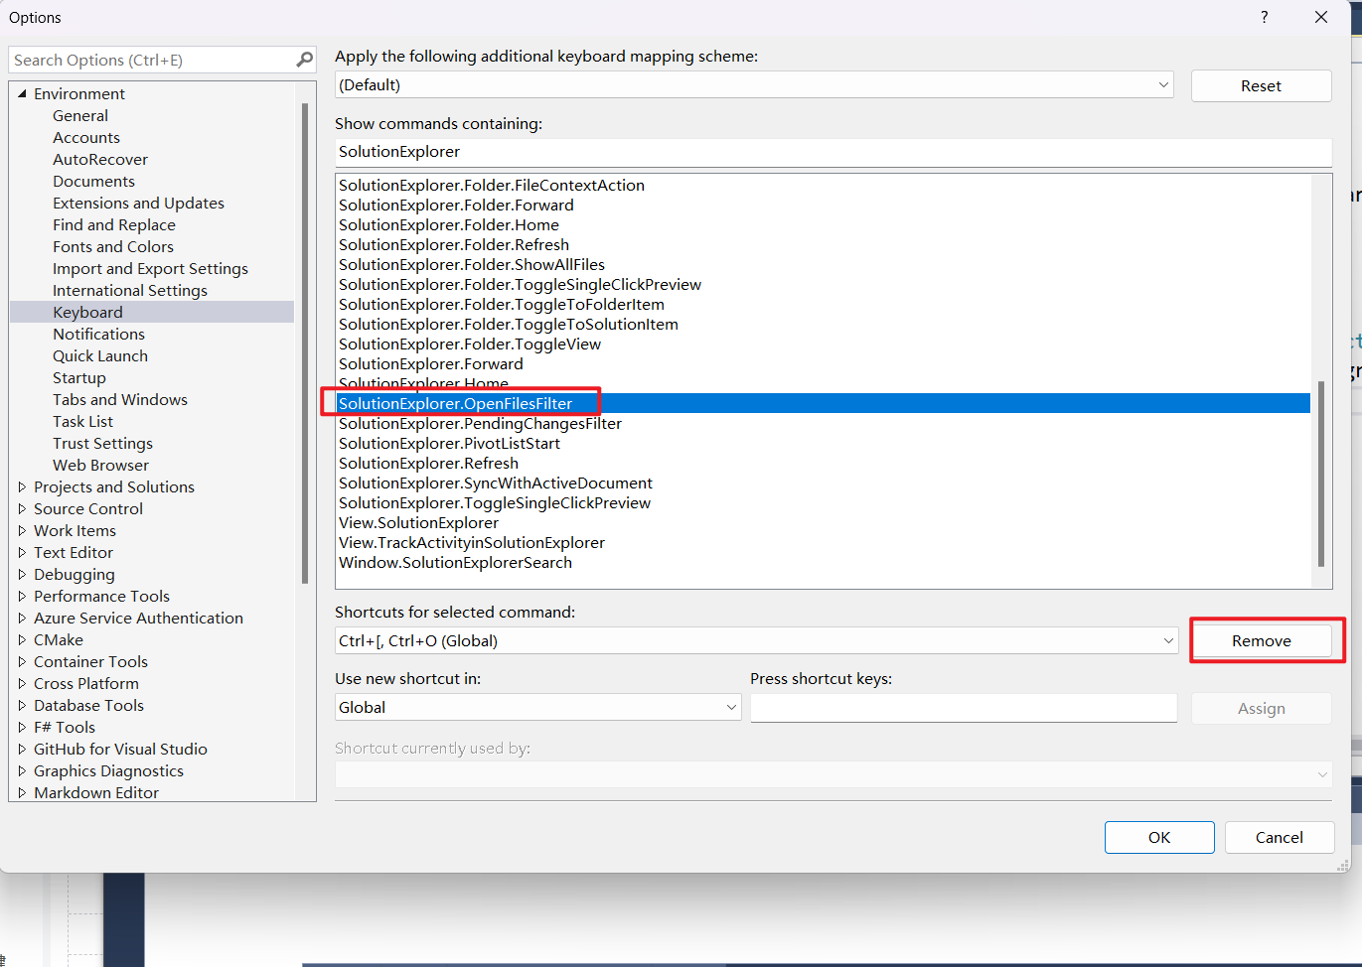Screen dimensions: 1362x967
Task: Open the shortcuts for selected command dropdown
Action: pos(1168,641)
